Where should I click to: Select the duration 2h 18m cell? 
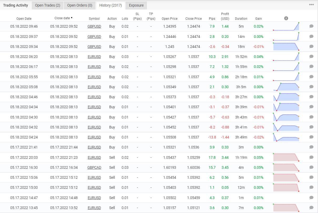coord(241,77)
